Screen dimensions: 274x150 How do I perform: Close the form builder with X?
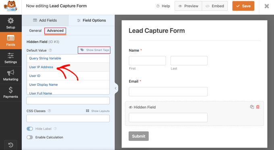click(x=267, y=6)
